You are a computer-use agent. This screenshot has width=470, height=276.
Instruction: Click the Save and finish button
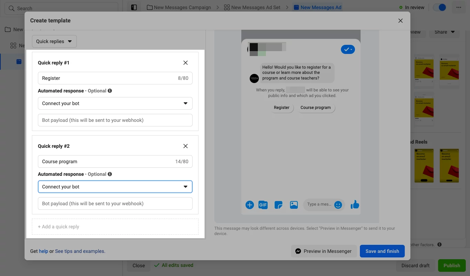[x=382, y=251]
